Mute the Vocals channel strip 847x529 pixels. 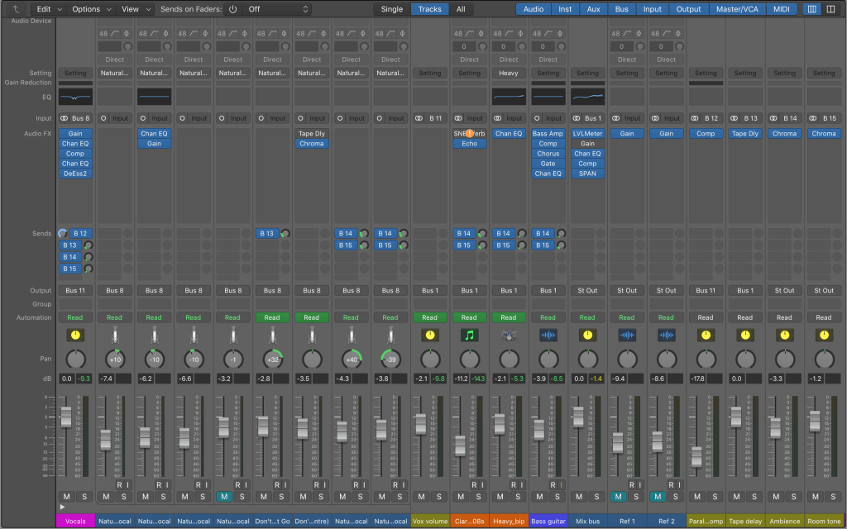(66, 497)
